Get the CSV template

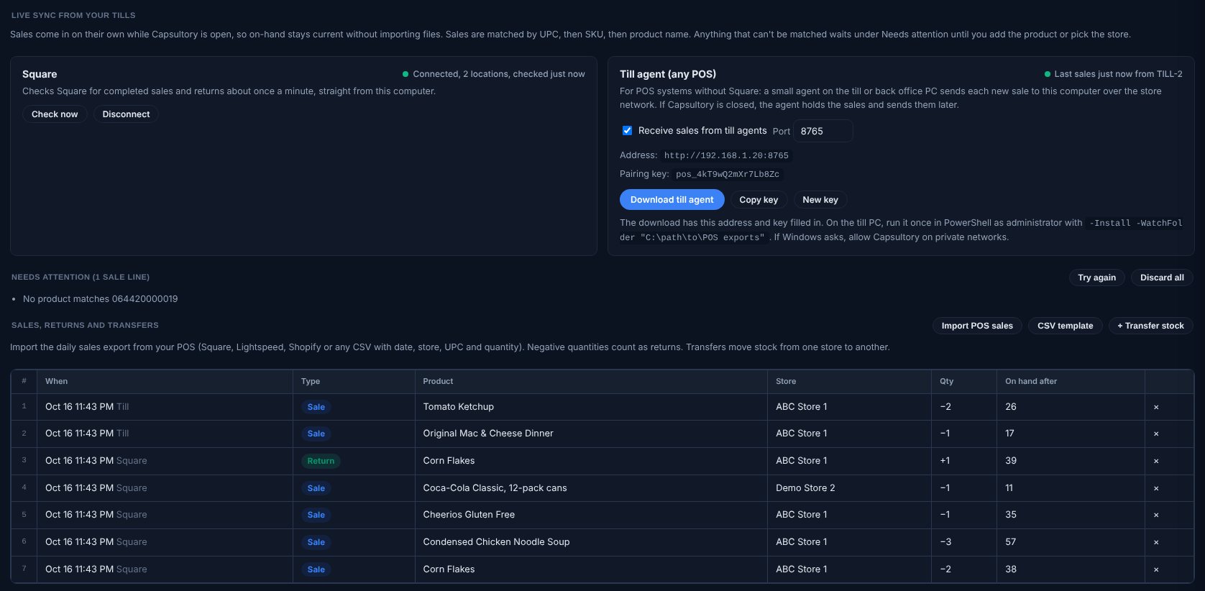(x=1065, y=326)
